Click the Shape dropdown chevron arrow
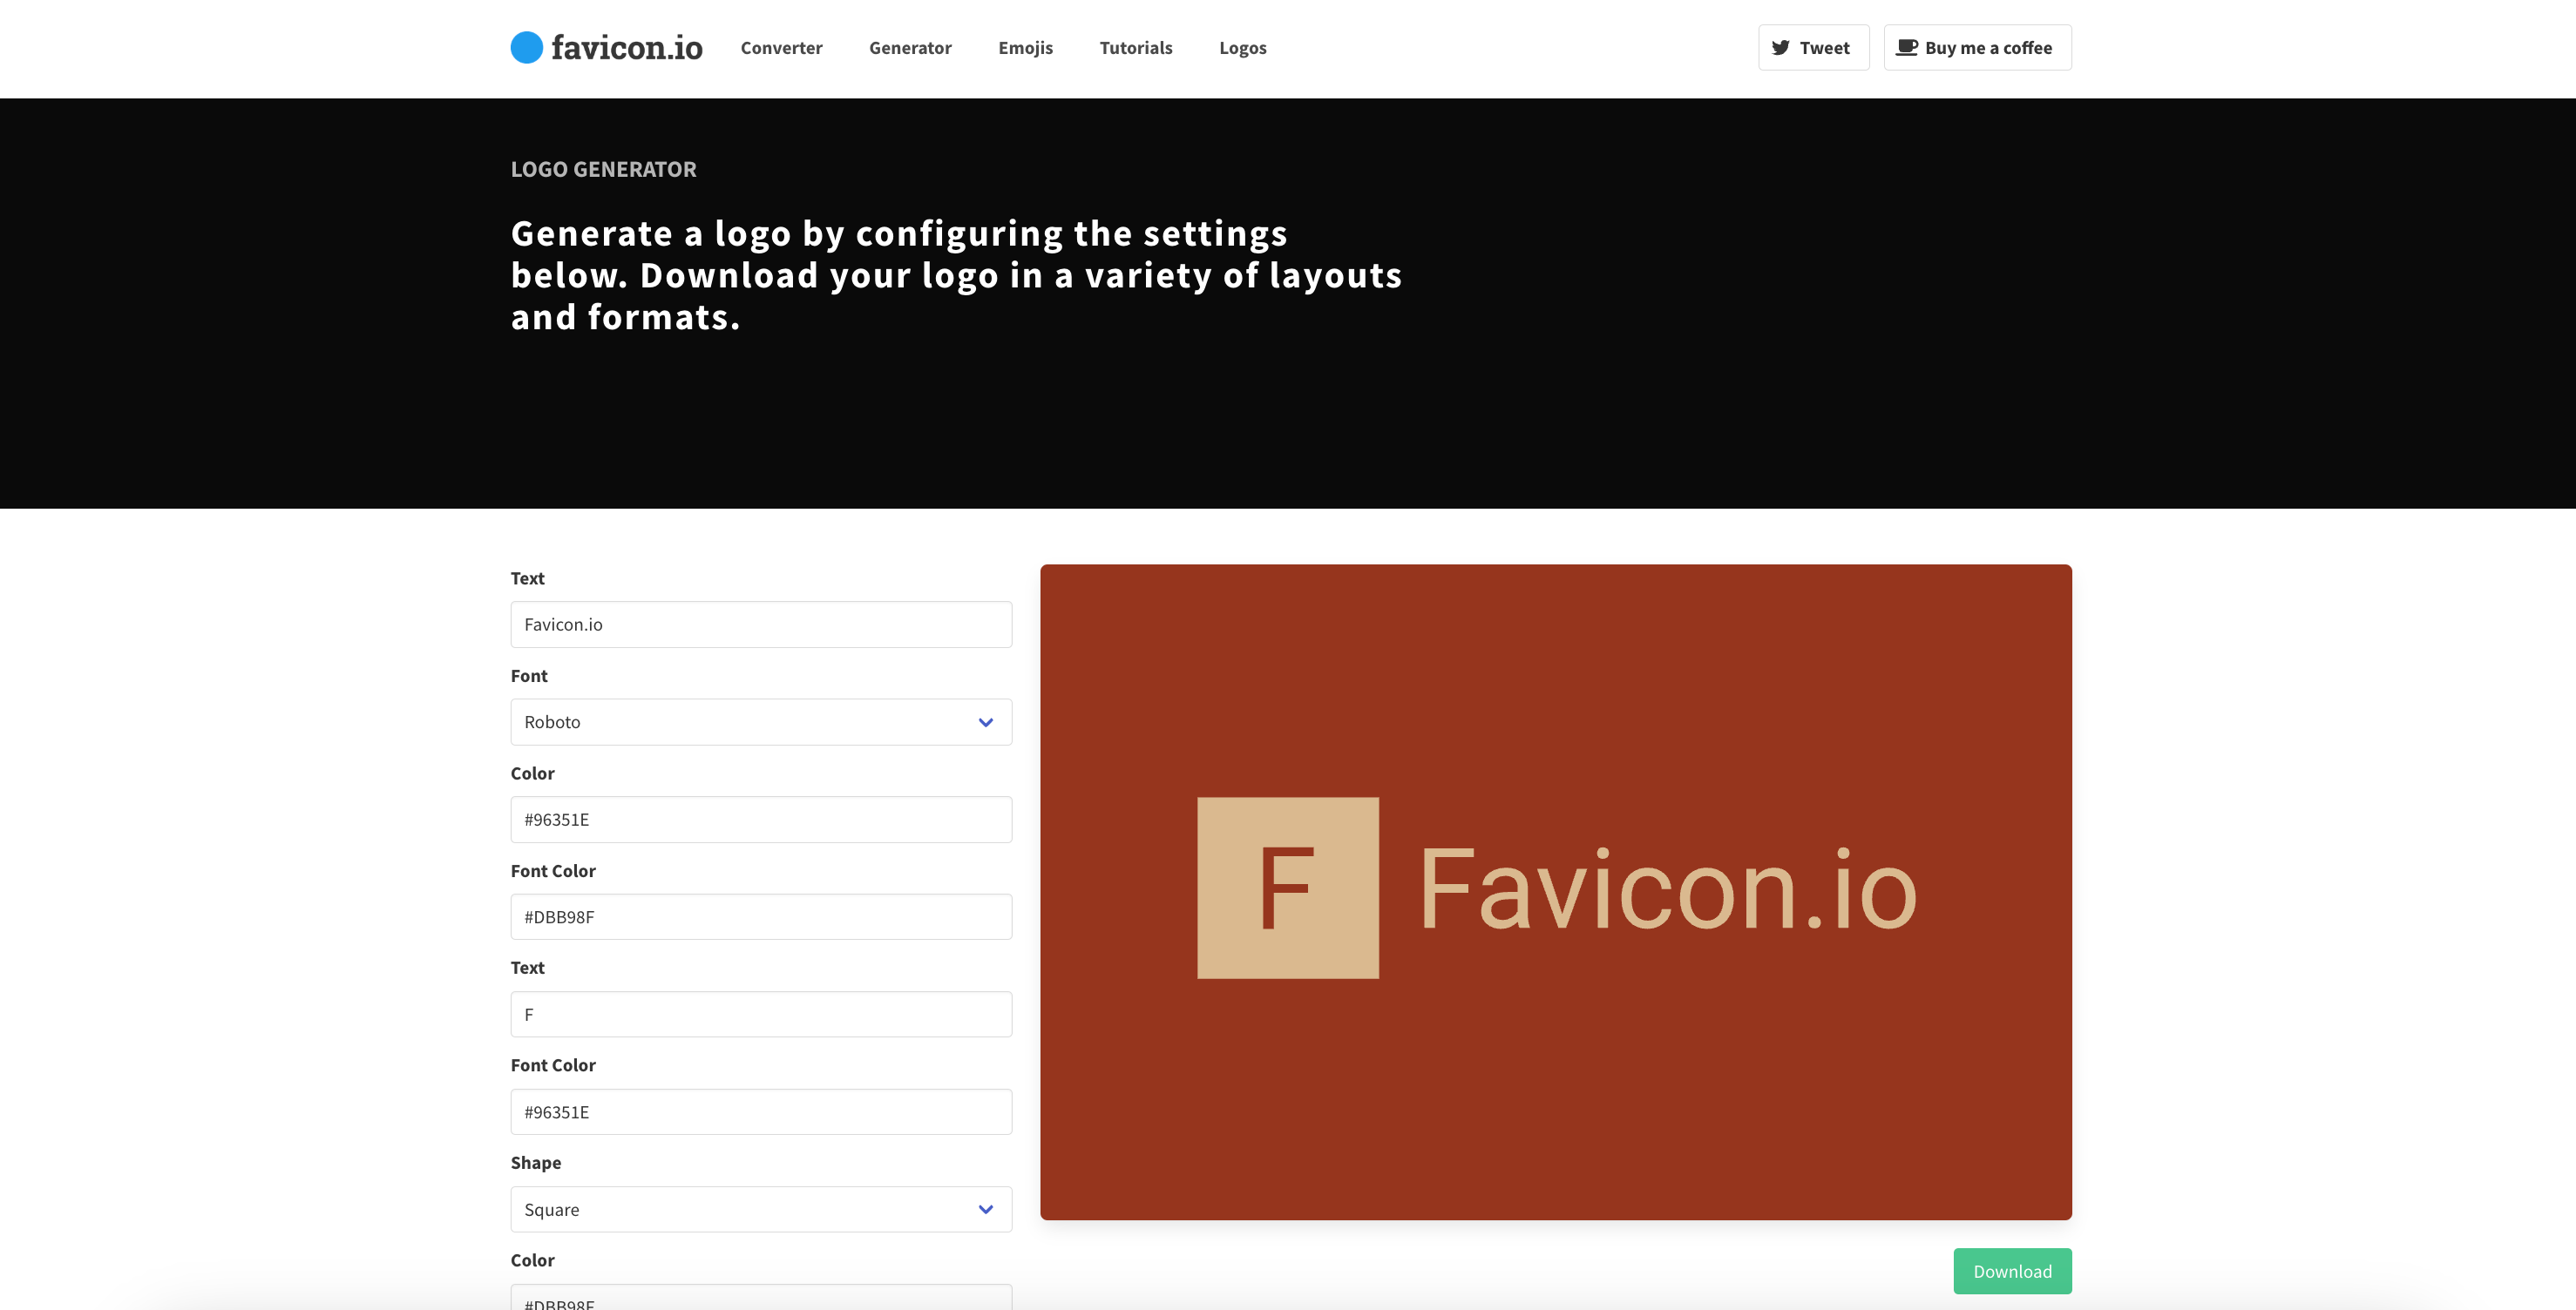This screenshot has width=2576, height=1310. (985, 1209)
